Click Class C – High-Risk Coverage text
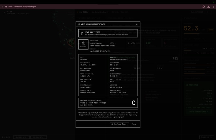This screenshot has height=140, width=216. click(93, 103)
